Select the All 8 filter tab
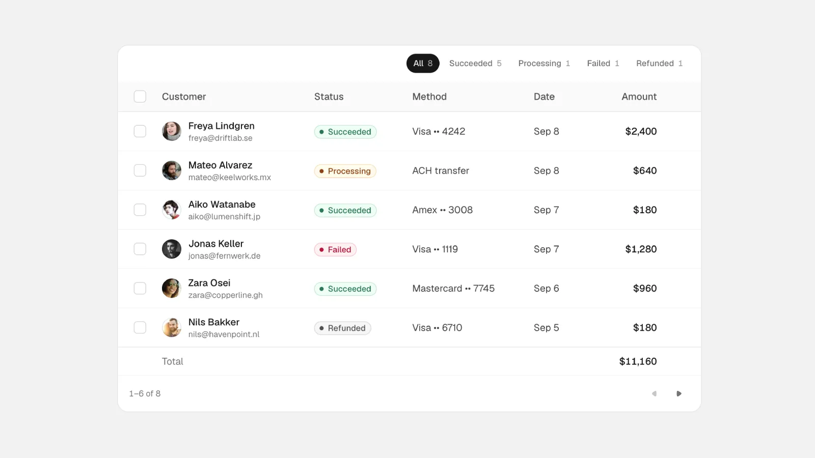Screen dimensions: 815x458 (423, 63)
